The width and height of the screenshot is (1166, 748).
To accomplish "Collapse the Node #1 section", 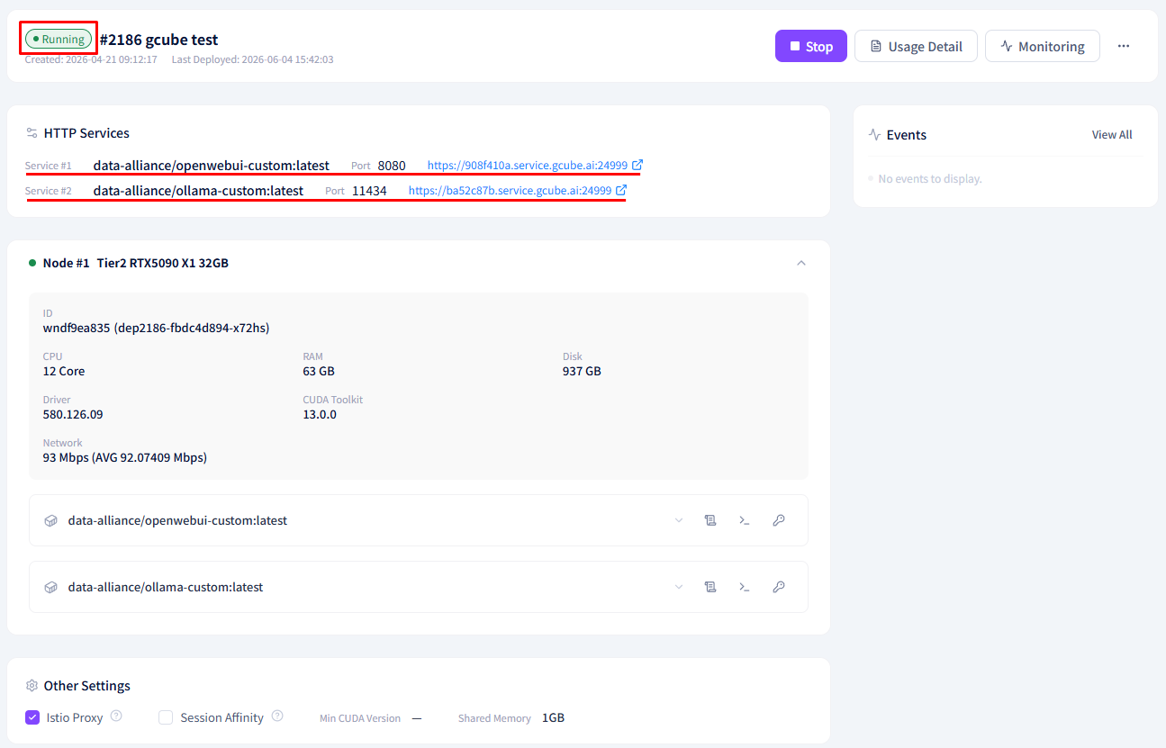I will click(801, 263).
